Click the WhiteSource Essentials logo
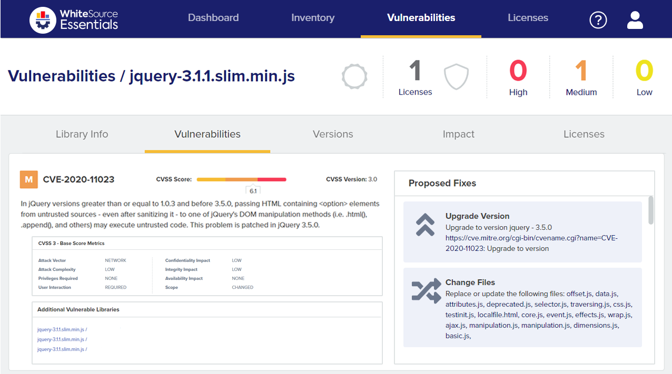 pyautogui.click(x=74, y=19)
